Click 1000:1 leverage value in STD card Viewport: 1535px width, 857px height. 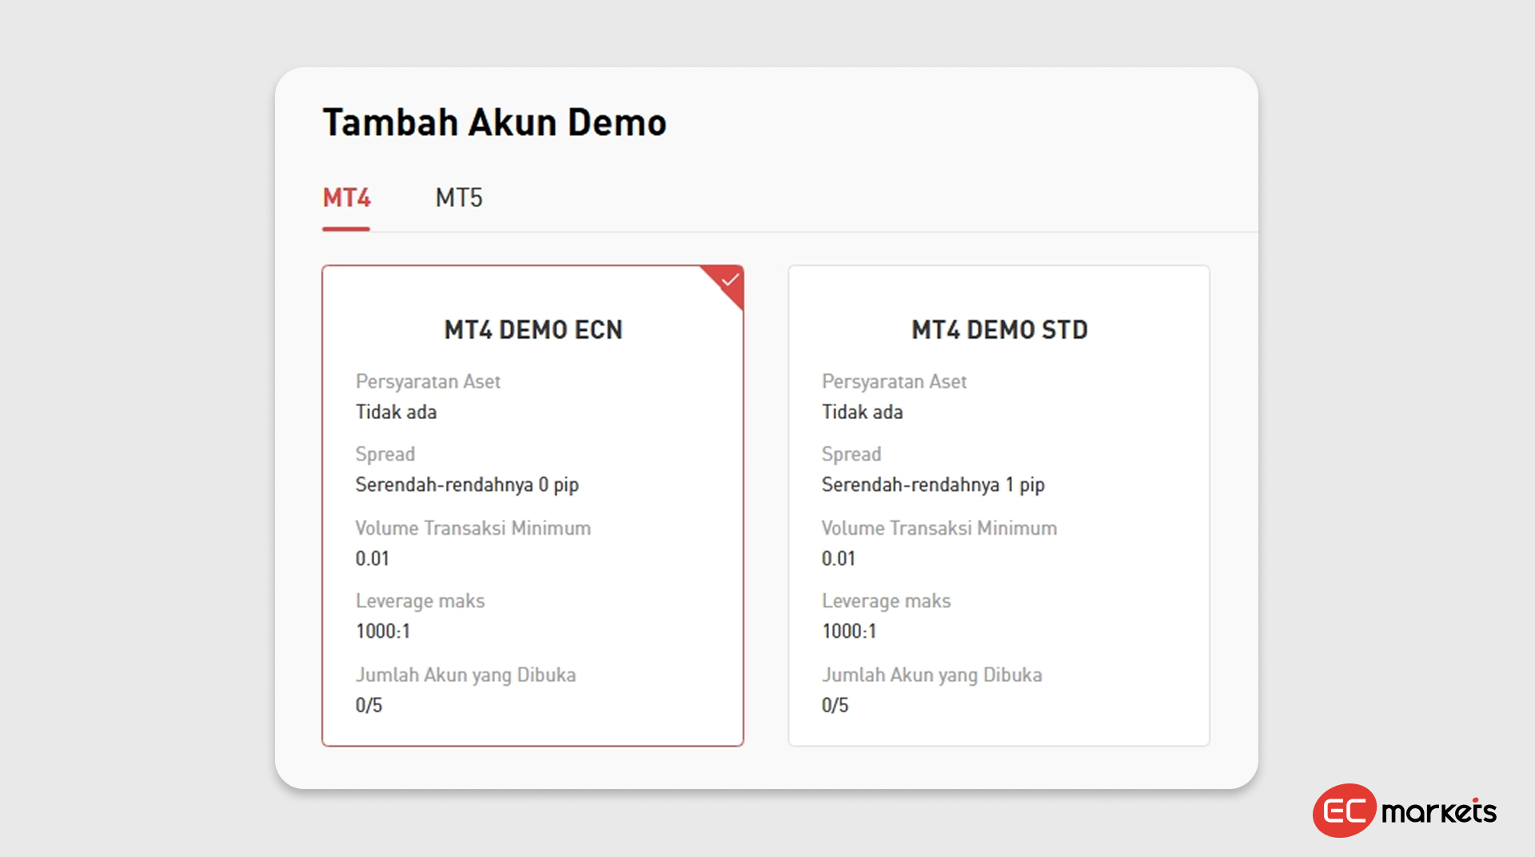tap(848, 631)
